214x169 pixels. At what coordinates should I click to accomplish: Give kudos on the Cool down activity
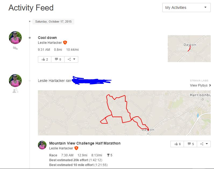pyautogui.click(x=45, y=59)
